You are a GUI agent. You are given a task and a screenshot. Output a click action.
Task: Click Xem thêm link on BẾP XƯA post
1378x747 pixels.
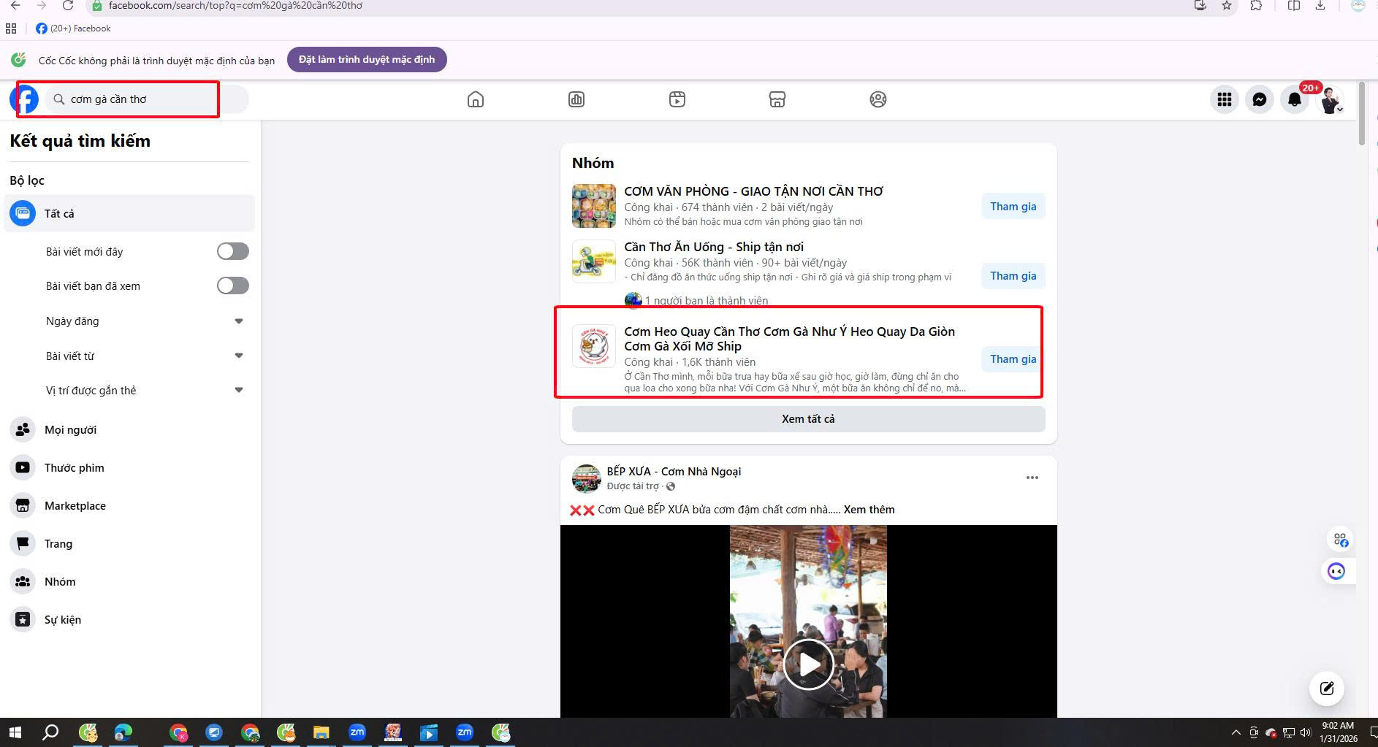[x=869, y=510]
